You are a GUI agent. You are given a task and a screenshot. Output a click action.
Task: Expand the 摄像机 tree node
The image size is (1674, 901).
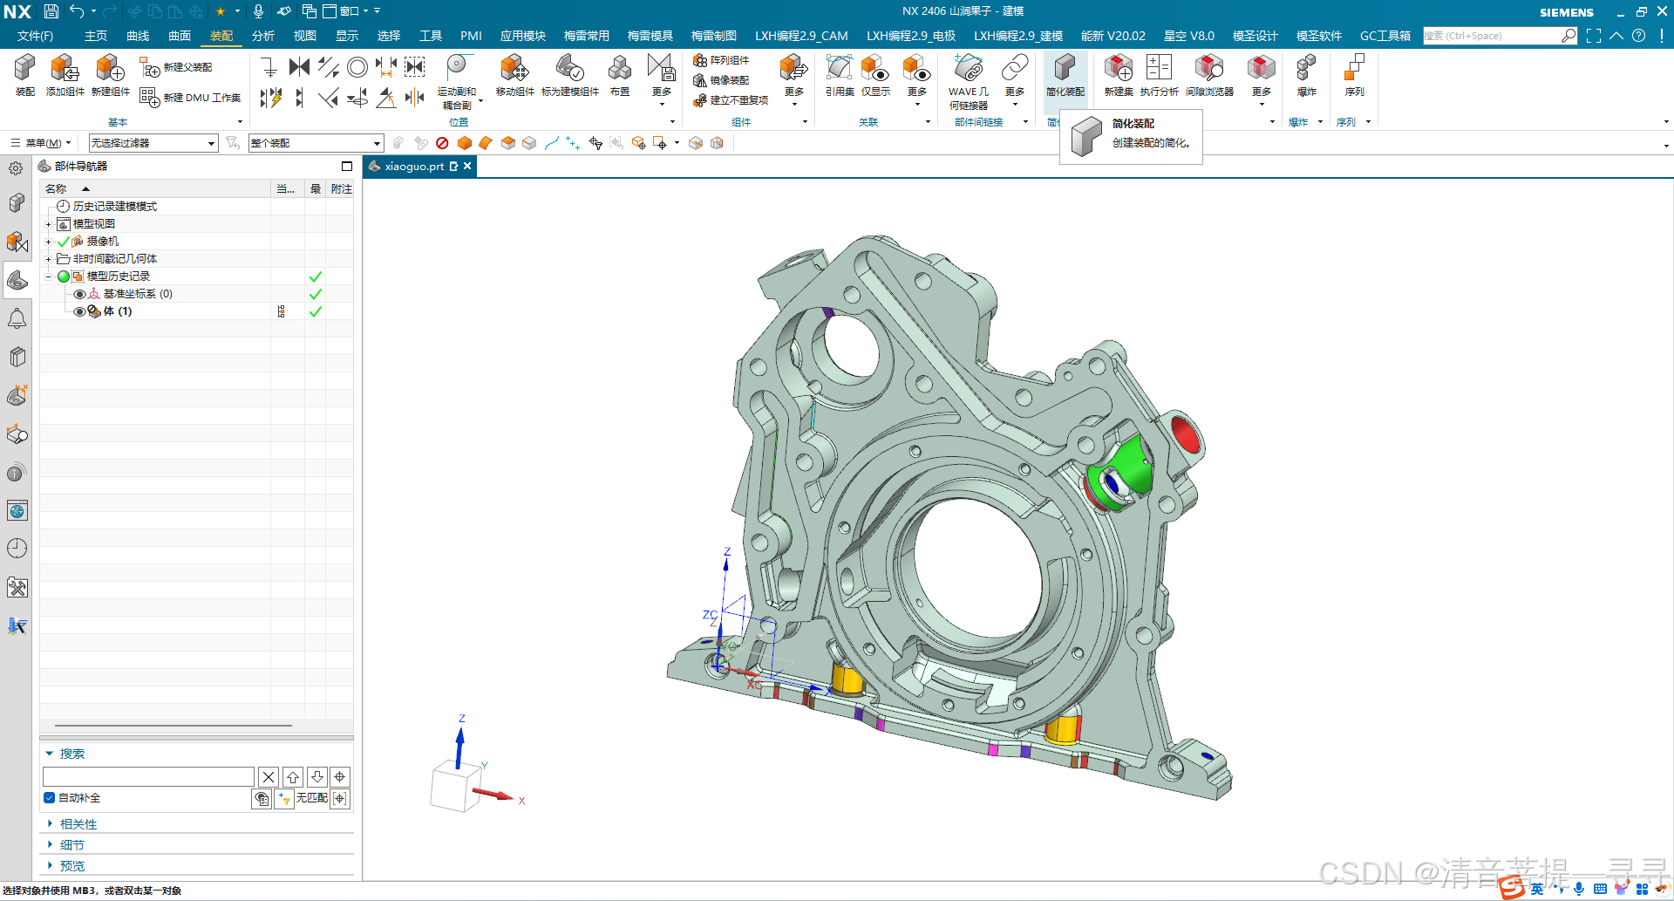(x=49, y=242)
